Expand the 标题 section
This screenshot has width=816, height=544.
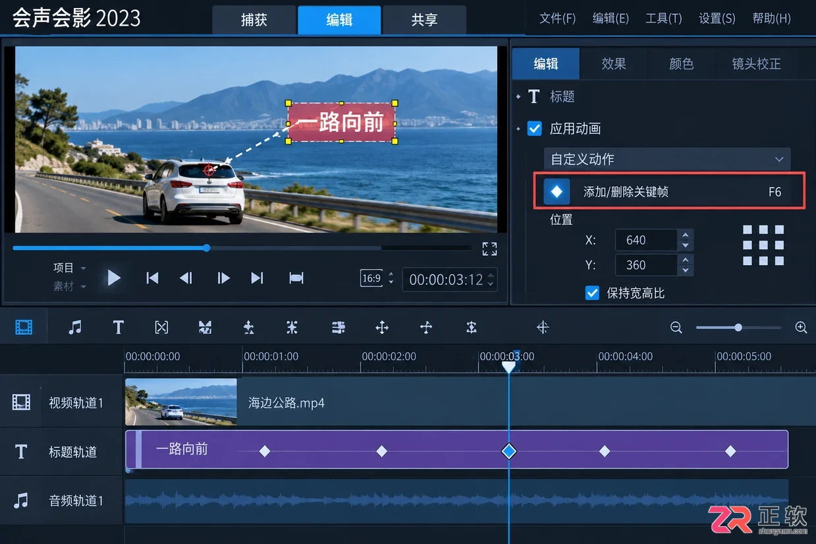[x=518, y=97]
